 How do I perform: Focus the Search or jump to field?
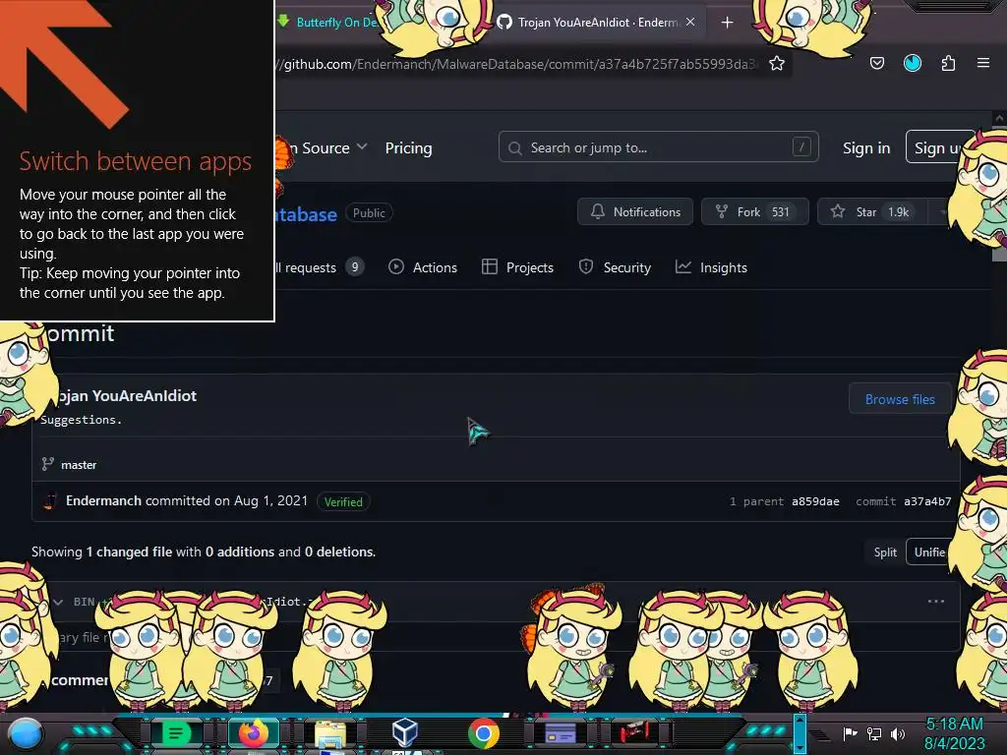coord(658,147)
